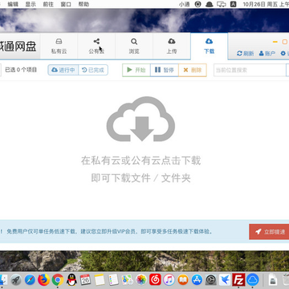Open Launchpad from the Dock
Screen dimensions: 289x289
click(16, 280)
